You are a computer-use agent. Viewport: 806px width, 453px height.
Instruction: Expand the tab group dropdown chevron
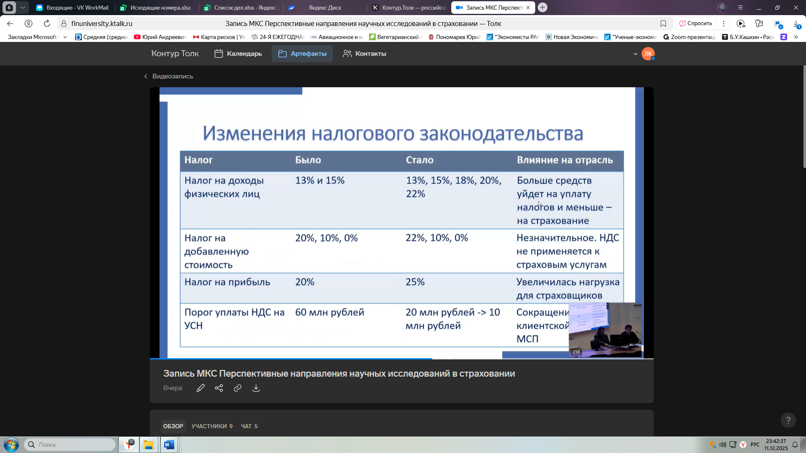(x=23, y=8)
